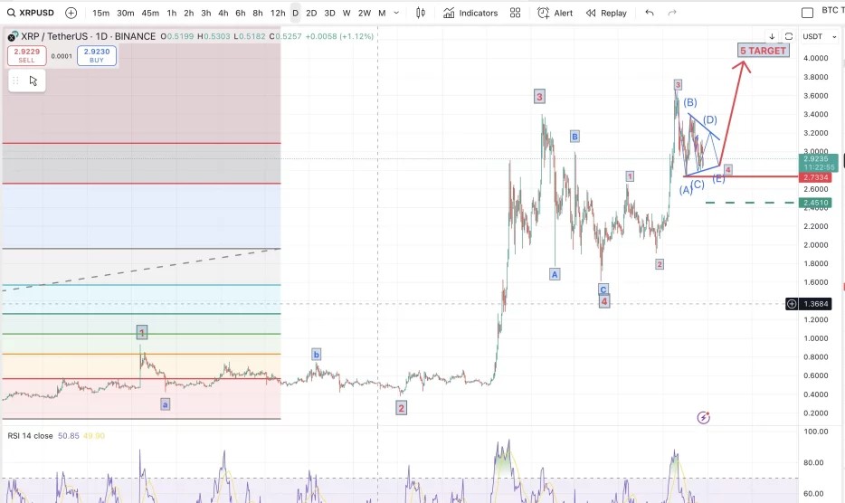Start bar Replay mode
The image size is (845, 503).
(x=606, y=13)
